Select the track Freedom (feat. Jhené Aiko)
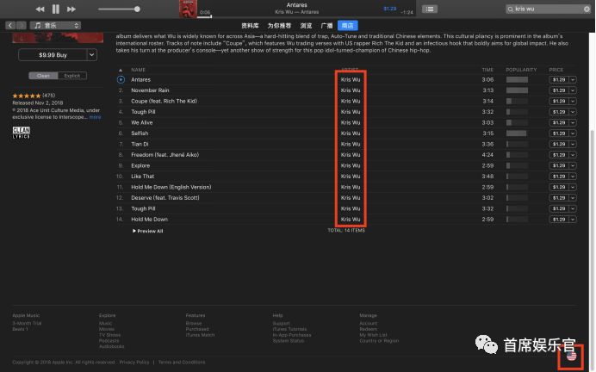Image resolution: width=596 pixels, height=372 pixels. point(165,155)
